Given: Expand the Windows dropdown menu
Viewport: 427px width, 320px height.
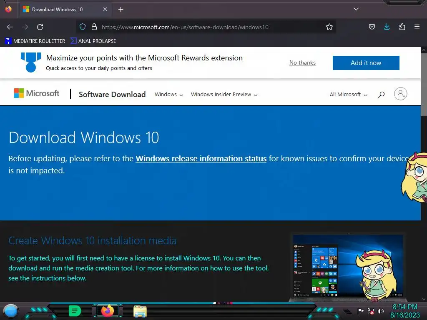Looking at the screenshot, I should tap(169, 95).
